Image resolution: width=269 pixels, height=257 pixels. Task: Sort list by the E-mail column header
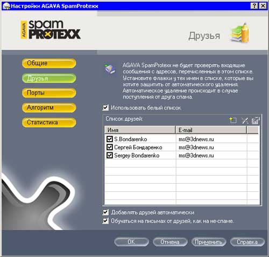(x=211, y=130)
